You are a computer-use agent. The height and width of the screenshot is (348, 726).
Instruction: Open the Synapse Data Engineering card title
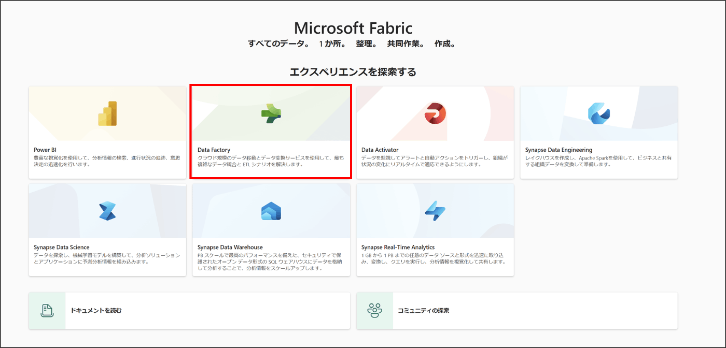[x=559, y=150]
